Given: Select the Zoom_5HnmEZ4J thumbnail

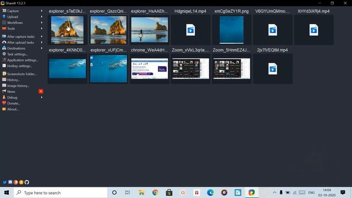Looking at the screenshot, I should [232, 69].
